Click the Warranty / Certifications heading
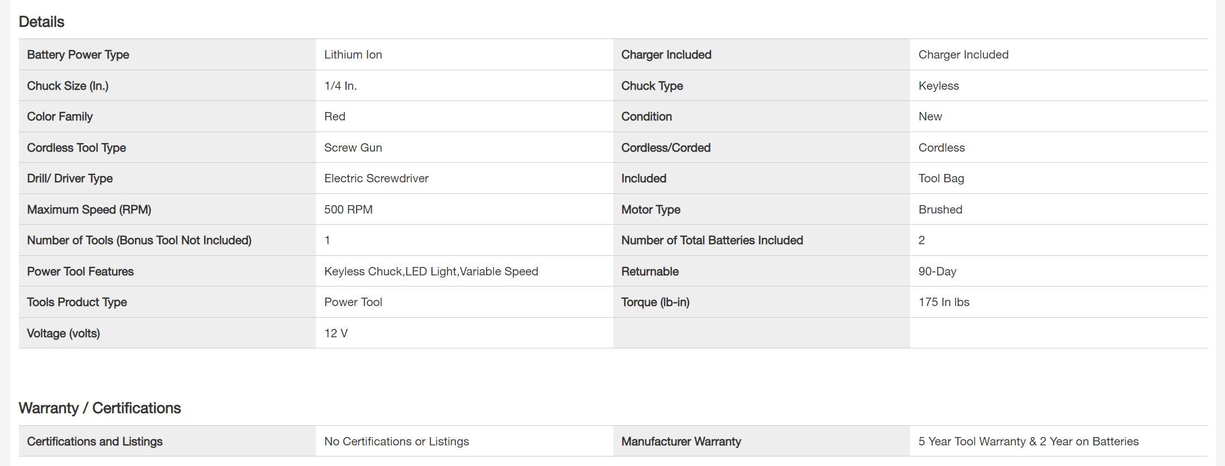 click(x=100, y=408)
